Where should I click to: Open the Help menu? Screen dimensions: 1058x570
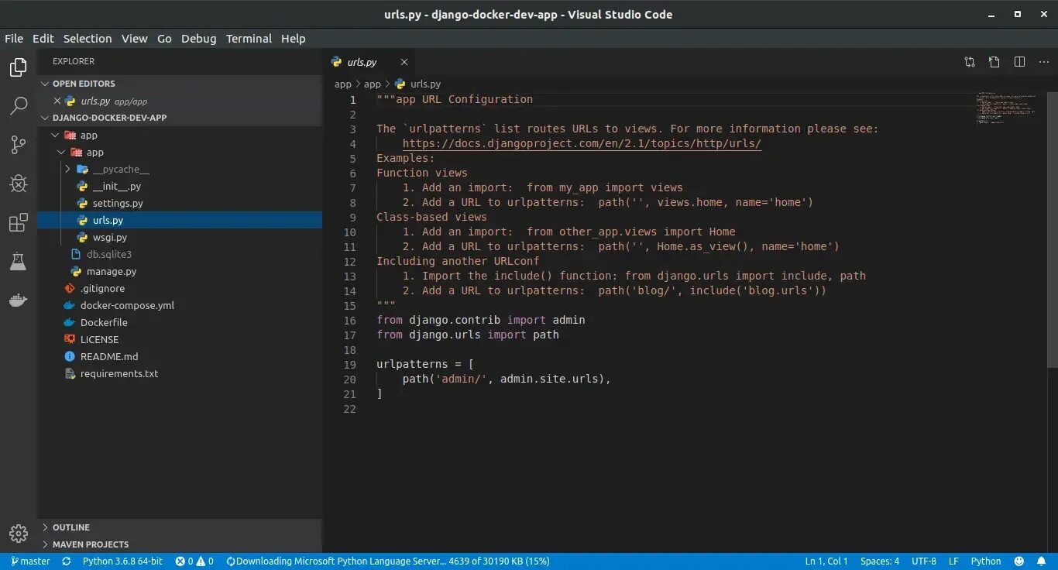point(294,39)
